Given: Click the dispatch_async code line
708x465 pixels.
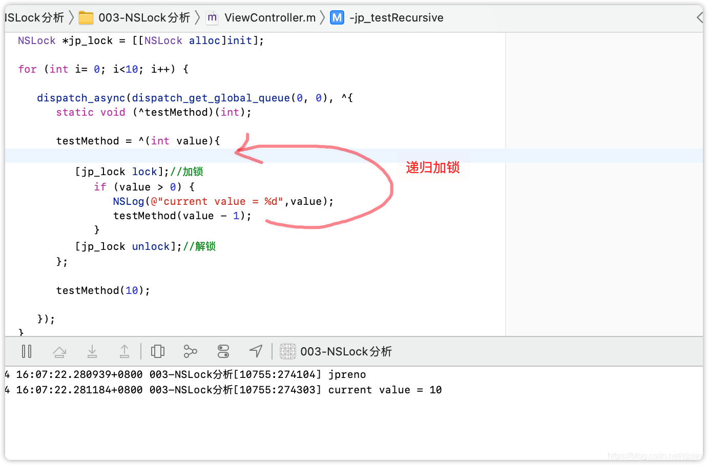Looking at the screenshot, I should pyautogui.click(x=195, y=98).
